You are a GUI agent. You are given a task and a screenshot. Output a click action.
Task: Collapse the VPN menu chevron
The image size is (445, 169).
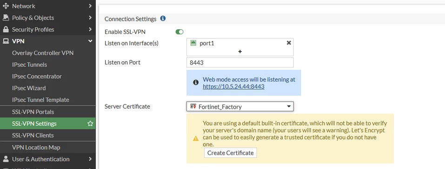click(90, 41)
